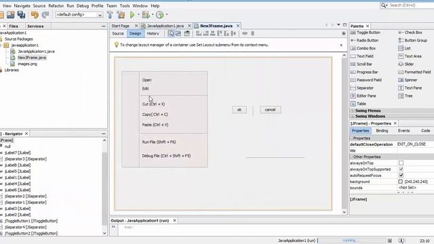Open the JavaApplication1.java editor tab
The image size is (434, 244).
click(x=165, y=26)
